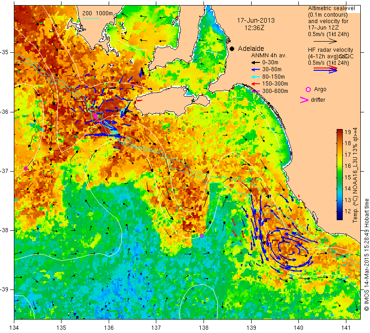
Task: Click the 138 longitude axis label
Action: [203, 328]
